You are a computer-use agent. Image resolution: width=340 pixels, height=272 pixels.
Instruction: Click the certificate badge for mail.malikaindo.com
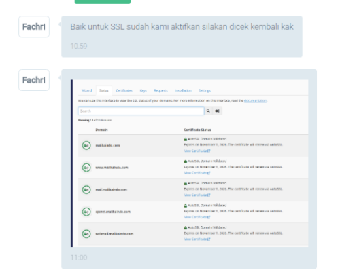tap(86, 189)
